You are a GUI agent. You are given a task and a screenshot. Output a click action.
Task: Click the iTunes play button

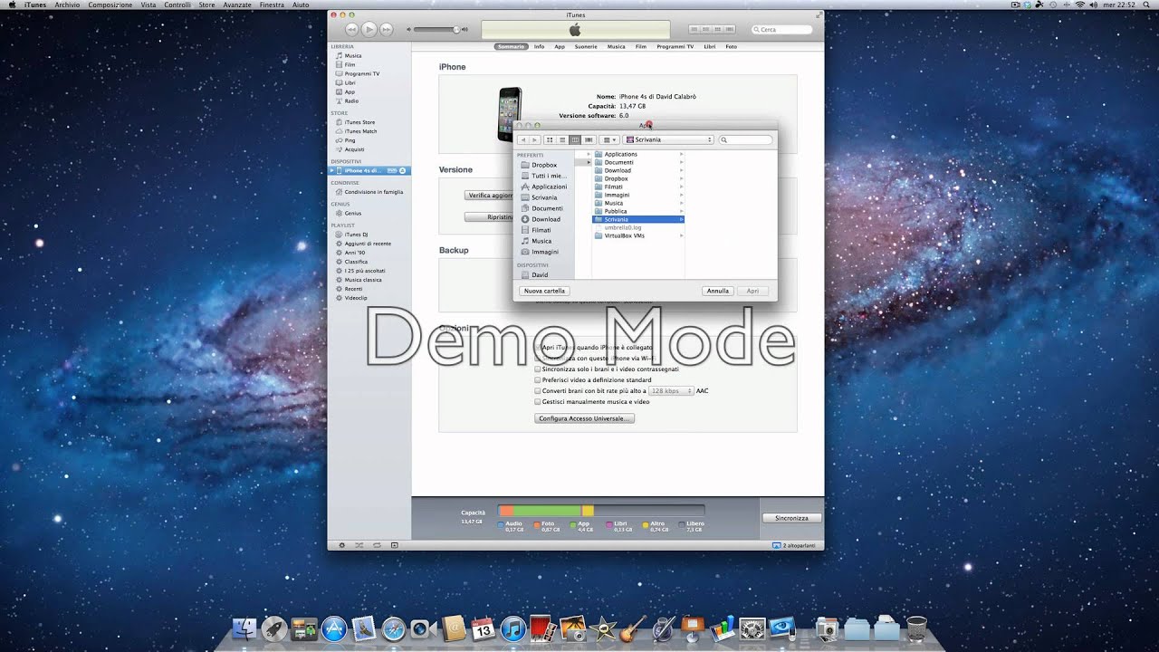[x=369, y=30]
